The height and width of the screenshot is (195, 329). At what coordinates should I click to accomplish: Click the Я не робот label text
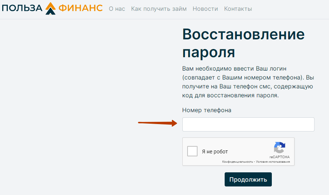click(215, 152)
